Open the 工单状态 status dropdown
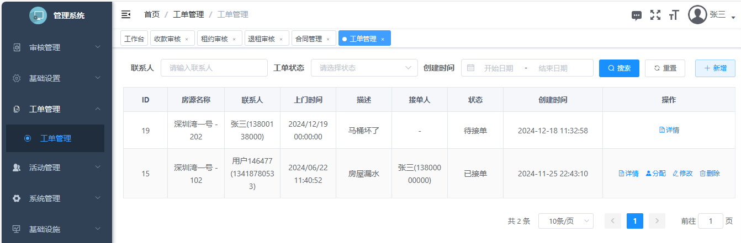Viewport: 741px width, 243px height. 364,68
